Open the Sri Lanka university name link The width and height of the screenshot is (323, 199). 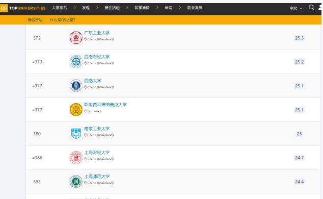[105, 105]
